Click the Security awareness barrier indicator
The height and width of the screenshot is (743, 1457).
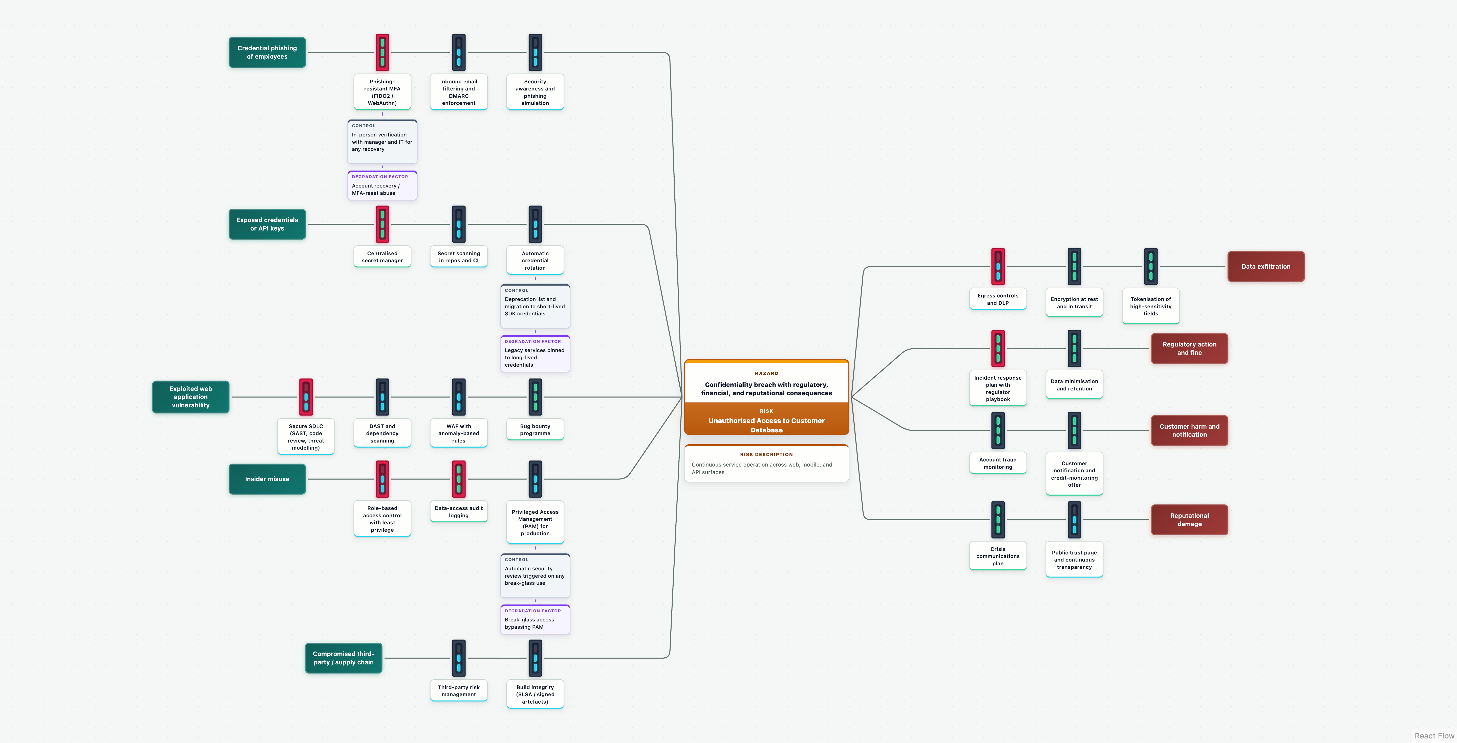[535, 53]
